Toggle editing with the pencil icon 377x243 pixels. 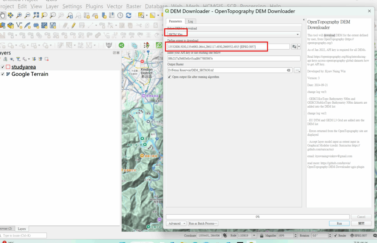74,25
